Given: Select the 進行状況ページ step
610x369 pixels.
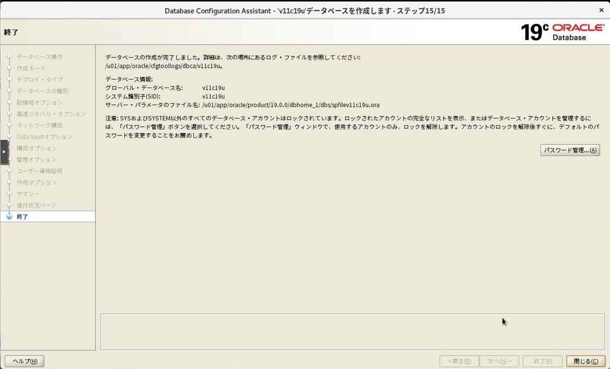Looking at the screenshot, I should 37,205.
